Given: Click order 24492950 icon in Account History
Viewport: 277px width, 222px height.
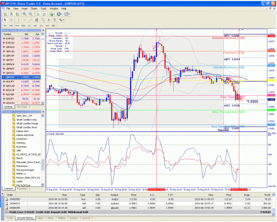Looking at the screenshot, I should (6, 199).
